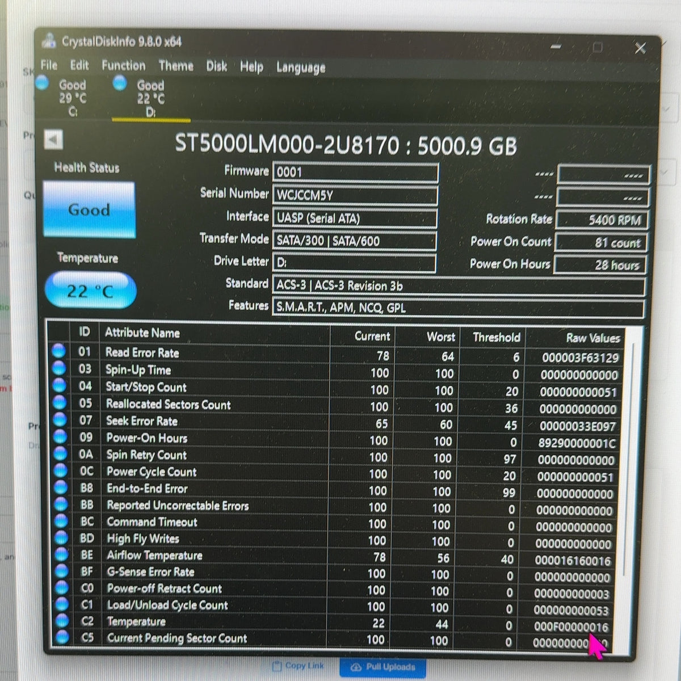Click the Serial Number field WCJCCM5Y
This screenshot has width=681, height=681.
[355, 195]
